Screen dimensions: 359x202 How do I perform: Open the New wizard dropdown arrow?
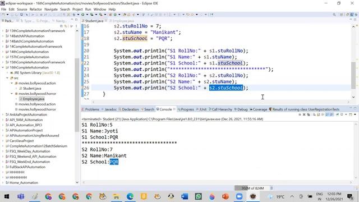coord(7,15)
